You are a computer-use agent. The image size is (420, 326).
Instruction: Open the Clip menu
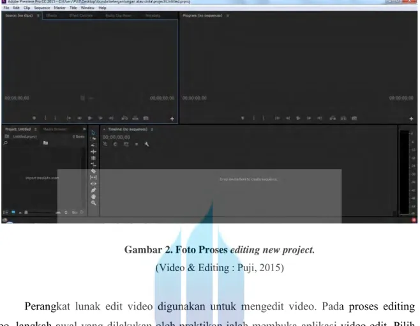27,8
